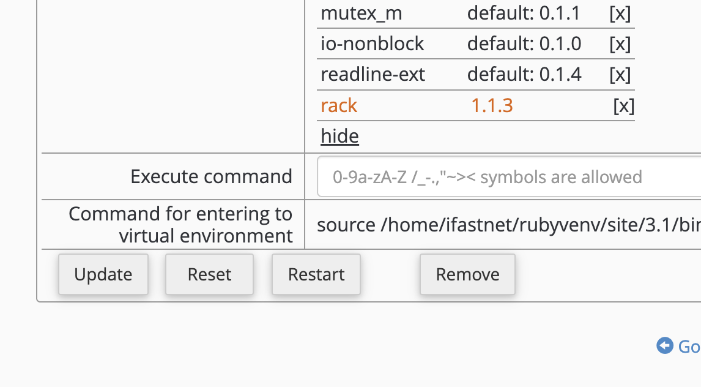Remove the mutex_m module via [x]
Image resolution: width=701 pixels, height=387 pixels.
620,13
